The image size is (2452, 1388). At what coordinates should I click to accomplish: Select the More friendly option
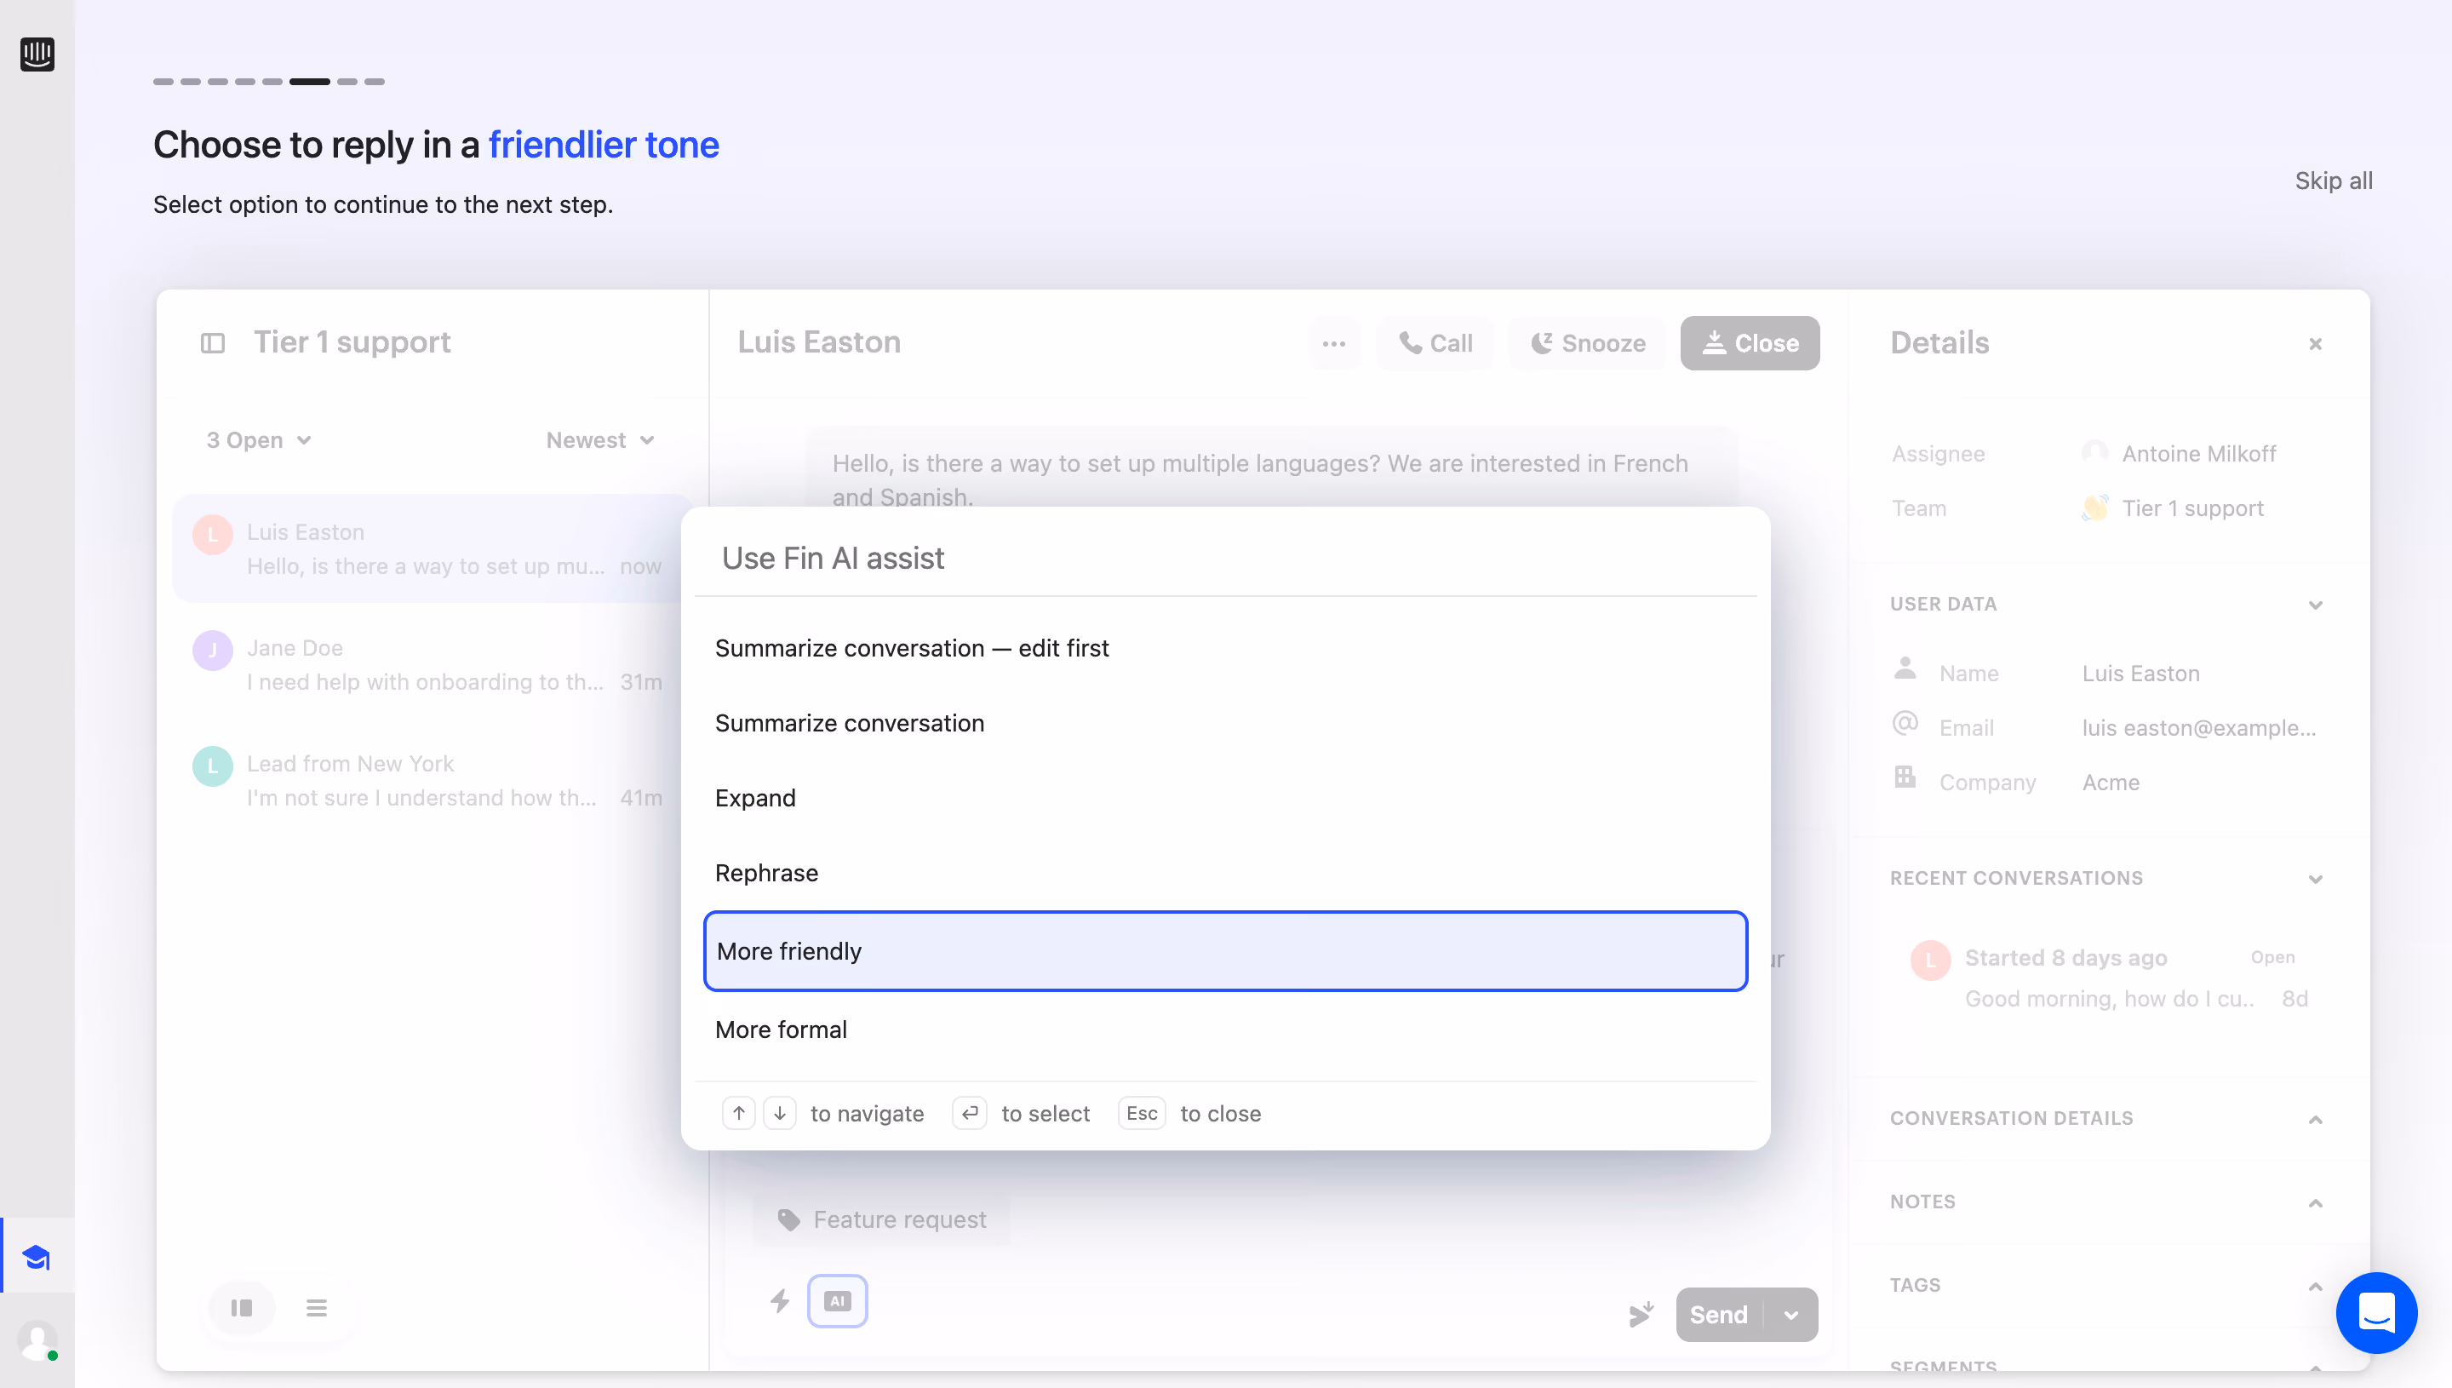pyautogui.click(x=1225, y=951)
